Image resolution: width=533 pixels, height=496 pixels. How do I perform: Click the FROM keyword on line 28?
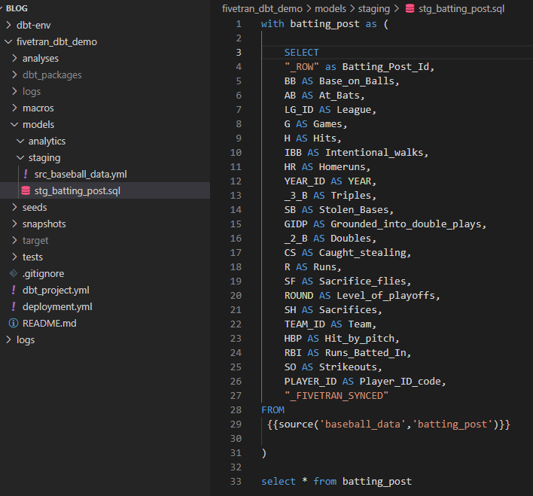(273, 410)
